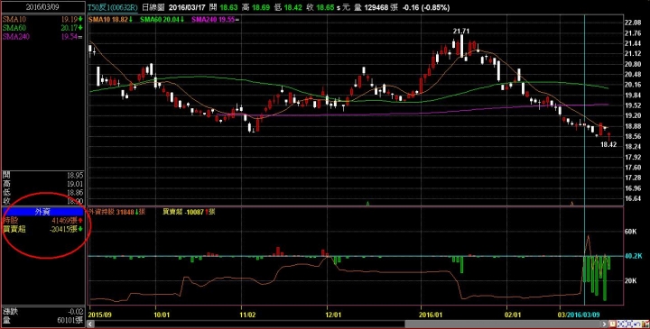Click the 11/02 date on time axis
Image resolution: width=650 pixels, height=329 pixels.
(247, 315)
